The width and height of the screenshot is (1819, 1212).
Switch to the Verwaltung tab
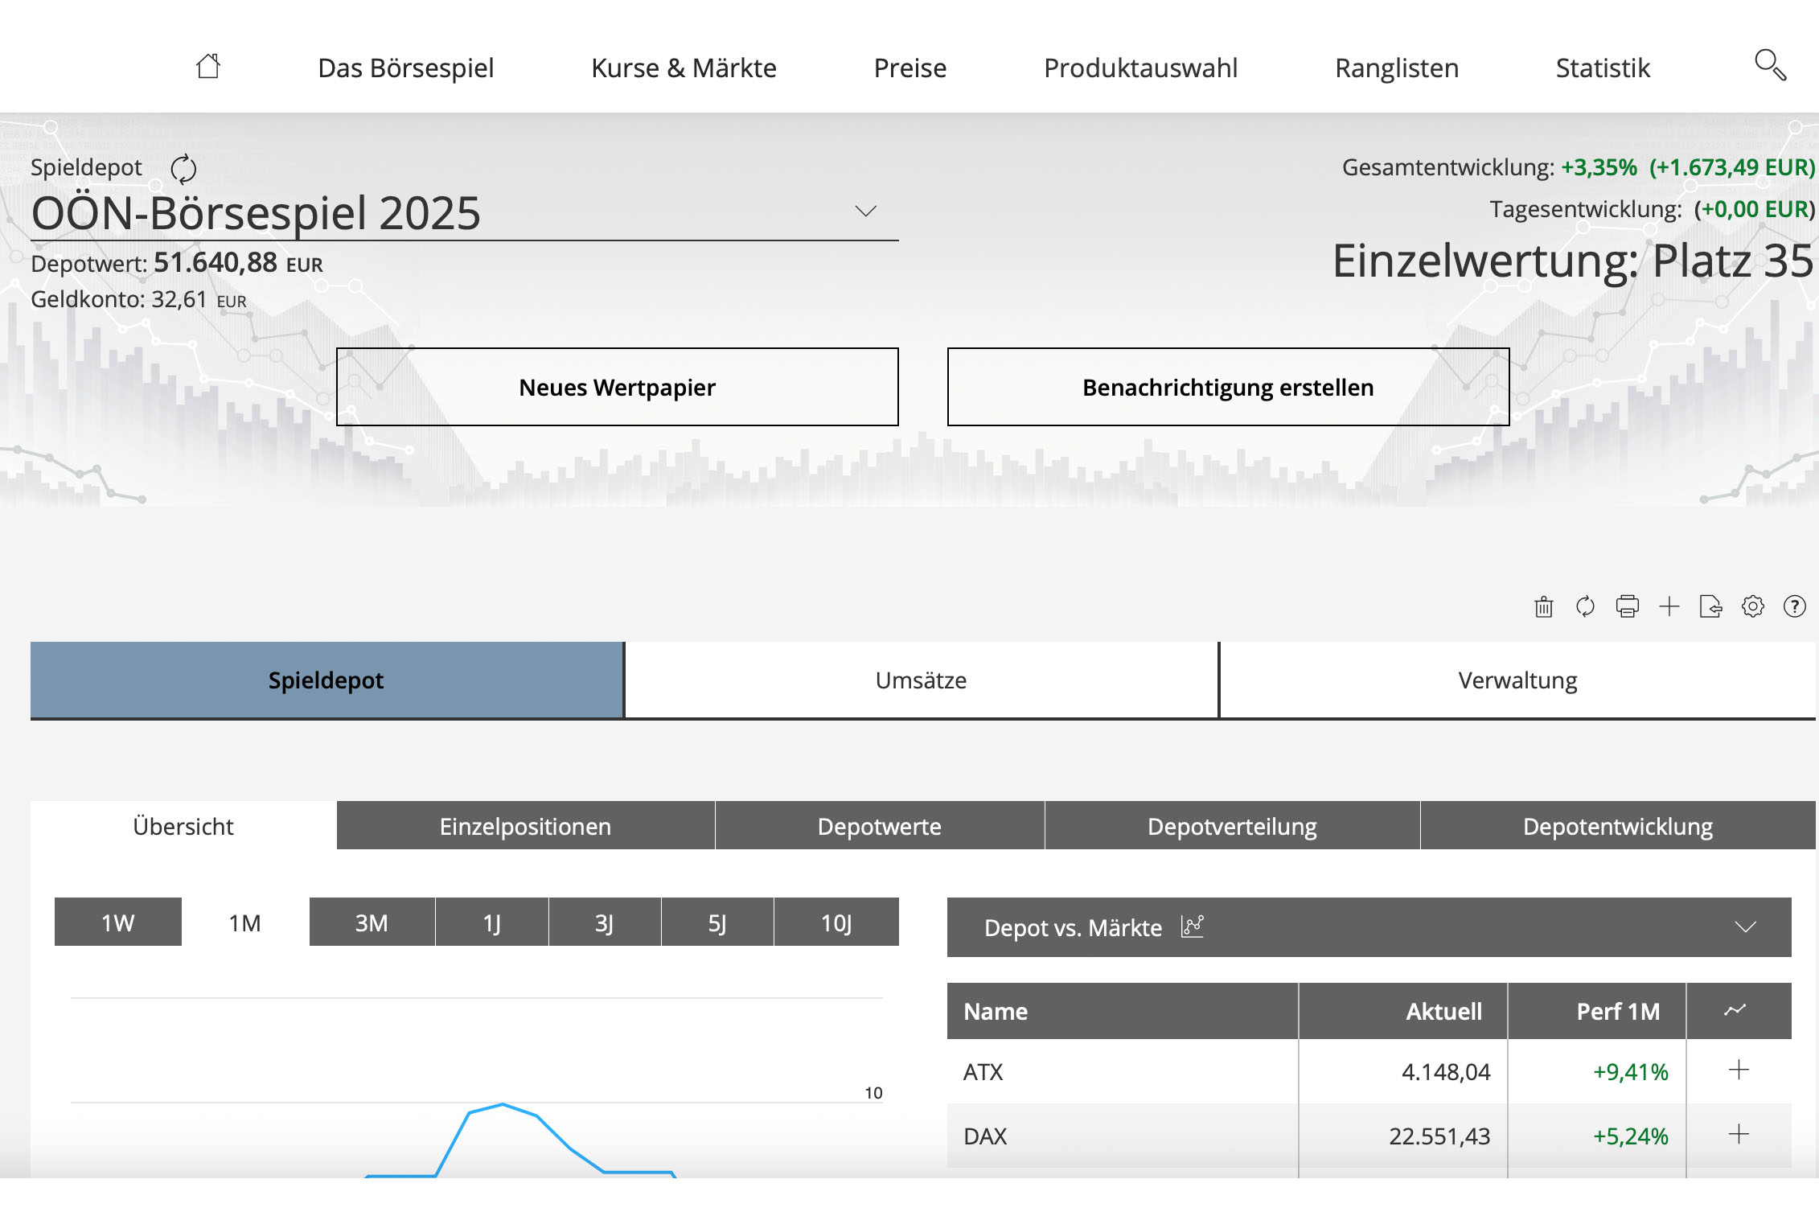pyautogui.click(x=1517, y=680)
